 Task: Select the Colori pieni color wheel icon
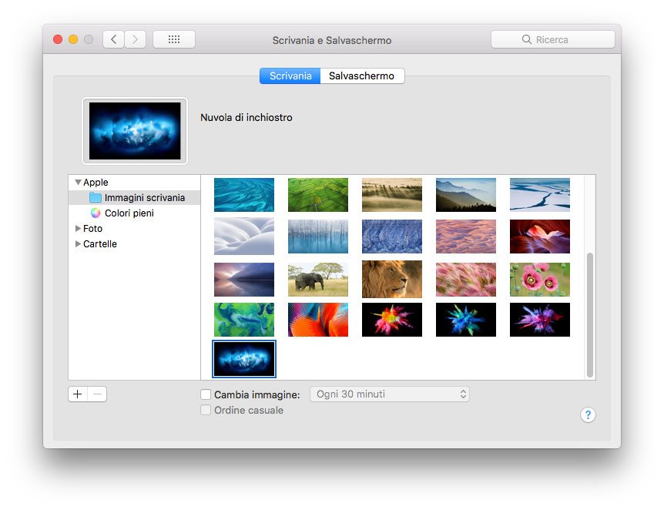coord(96,213)
